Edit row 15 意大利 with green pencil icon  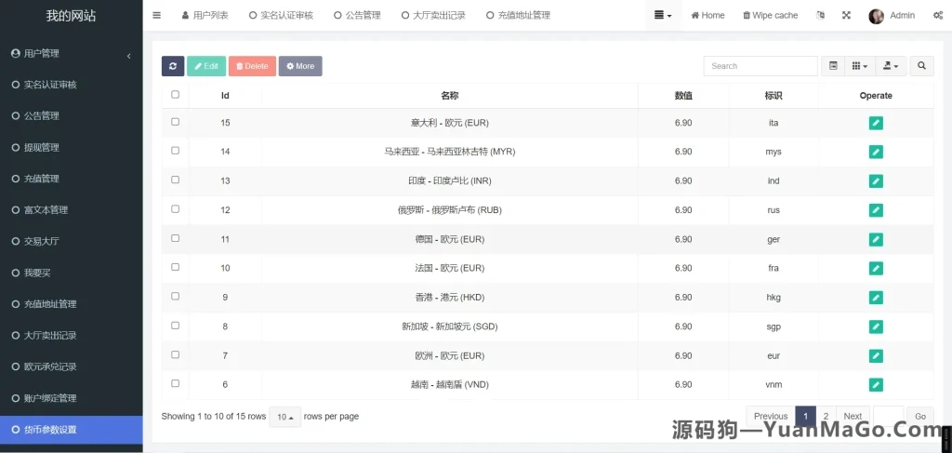click(x=876, y=123)
